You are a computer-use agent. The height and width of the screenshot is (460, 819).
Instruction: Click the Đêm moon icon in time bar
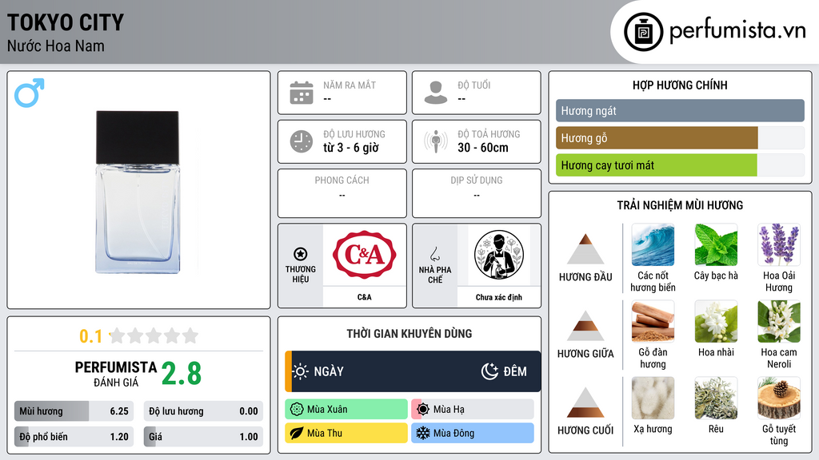489,371
